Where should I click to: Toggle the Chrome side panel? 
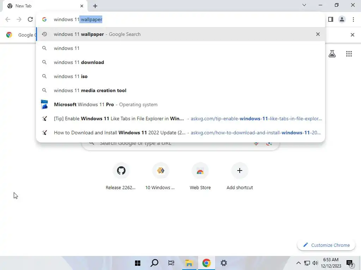pyautogui.click(x=331, y=19)
